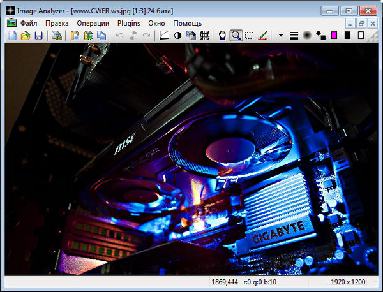Open the color curve correction tool

(164, 36)
